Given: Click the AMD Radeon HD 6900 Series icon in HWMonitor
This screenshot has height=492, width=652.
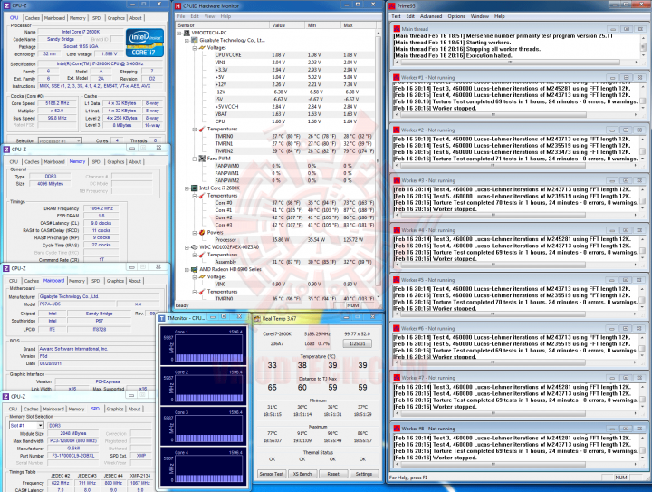Looking at the screenshot, I should (194, 269).
